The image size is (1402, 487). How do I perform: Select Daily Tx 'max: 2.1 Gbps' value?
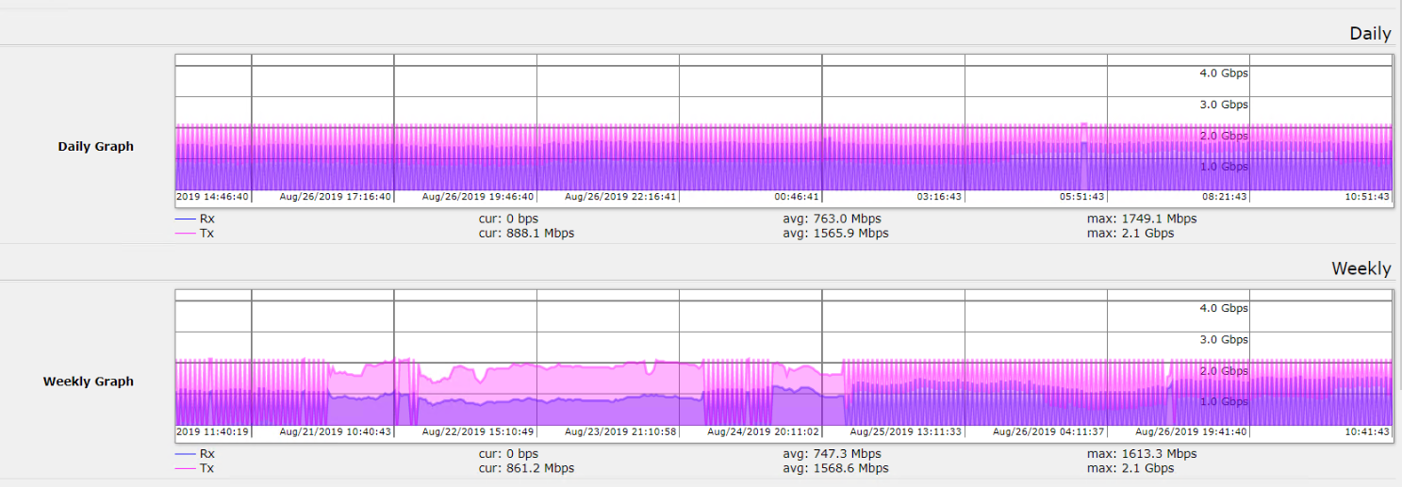1130,233
